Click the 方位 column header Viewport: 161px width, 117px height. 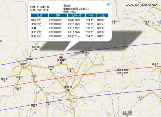tap(102, 16)
